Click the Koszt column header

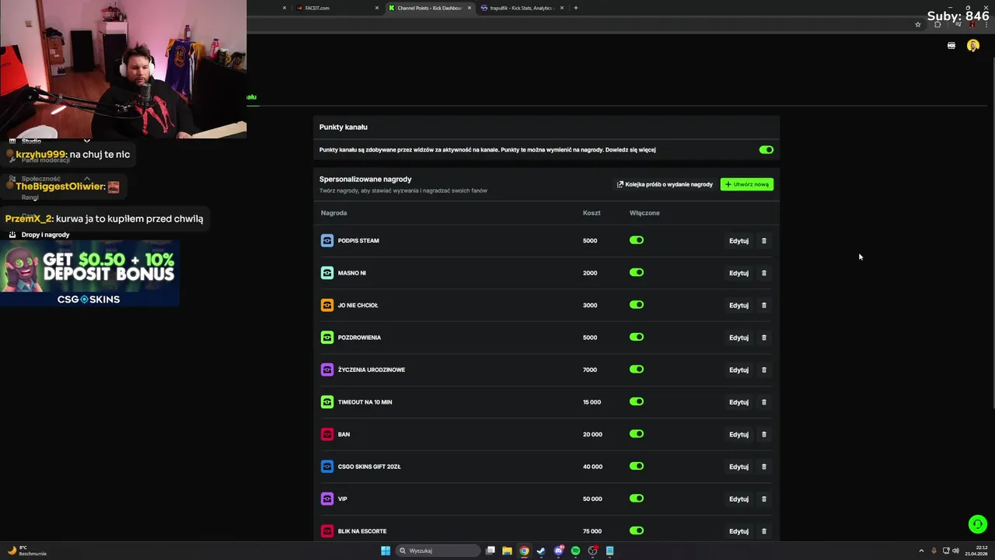[x=592, y=212]
